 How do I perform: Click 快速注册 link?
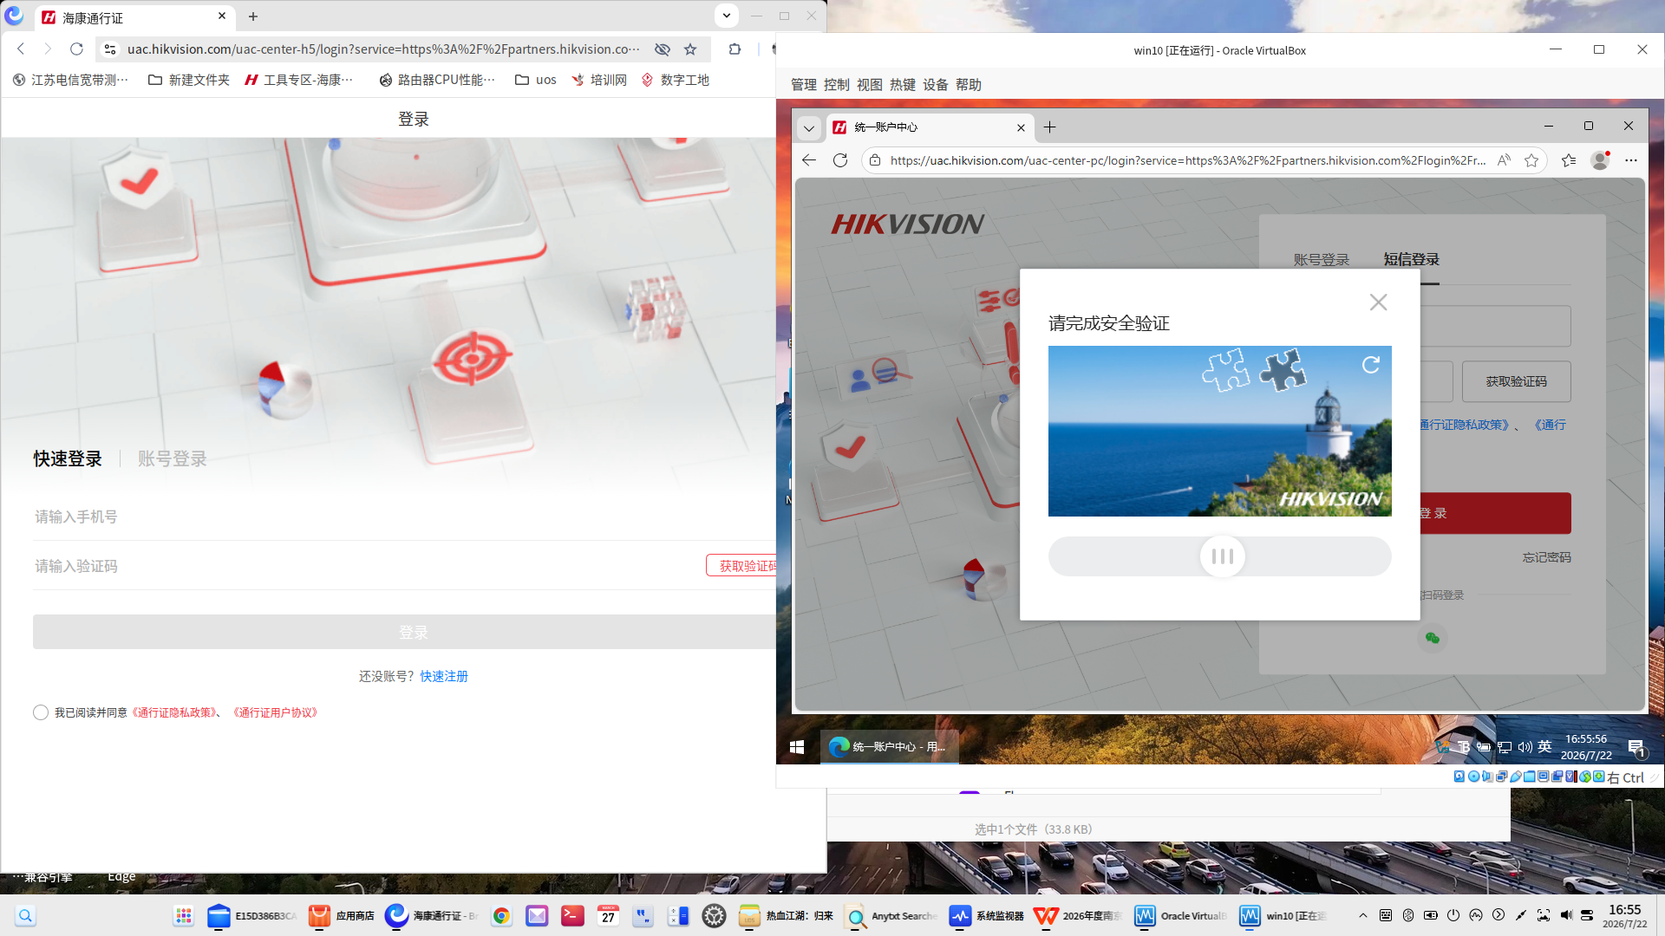[x=444, y=676]
